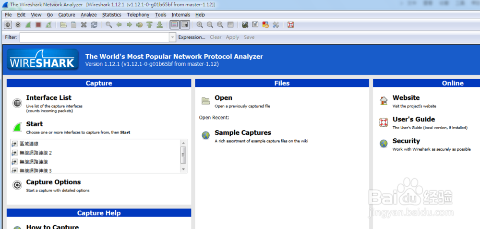
Task: Open the User's Guide link
Action: point(414,120)
